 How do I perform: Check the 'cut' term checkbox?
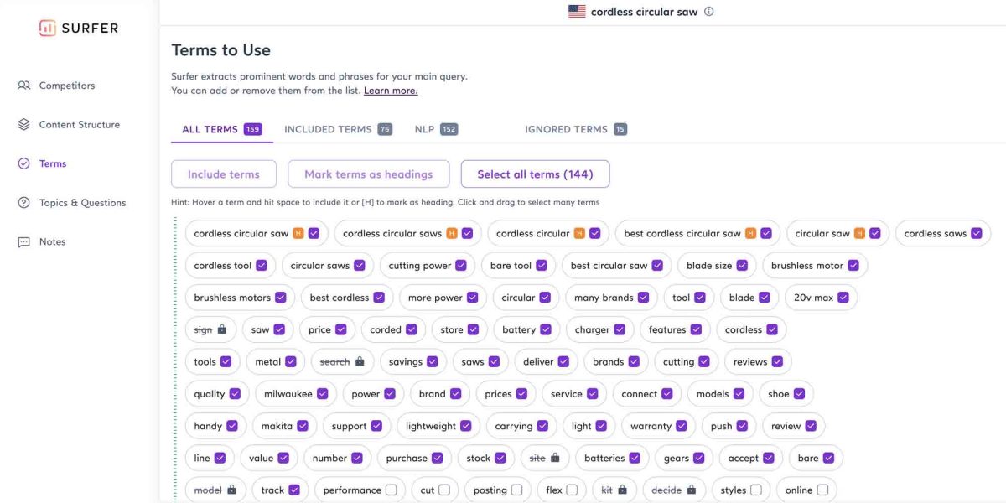[x=444, y=490]
